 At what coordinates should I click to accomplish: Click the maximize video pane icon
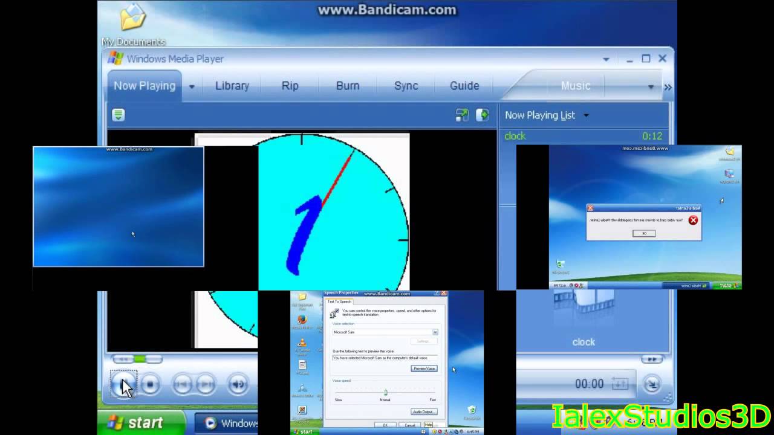462,115
